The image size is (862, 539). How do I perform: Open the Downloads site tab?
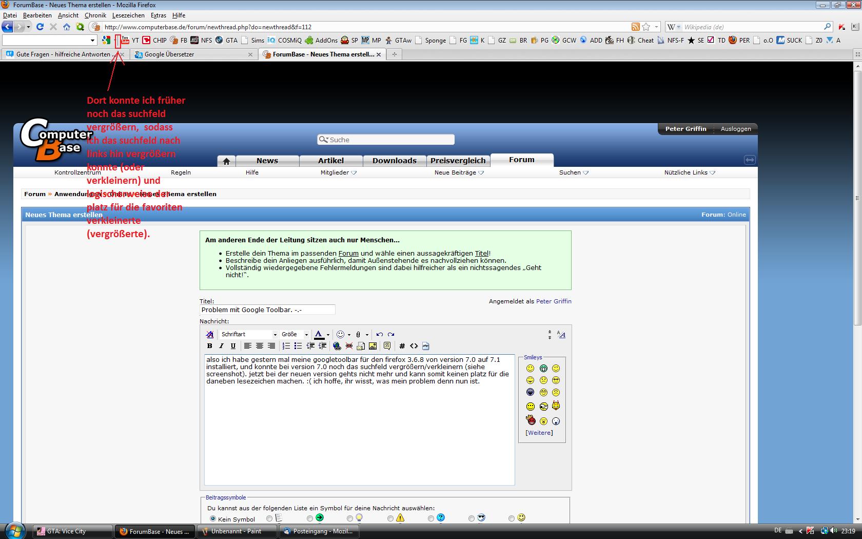point(394,161)
